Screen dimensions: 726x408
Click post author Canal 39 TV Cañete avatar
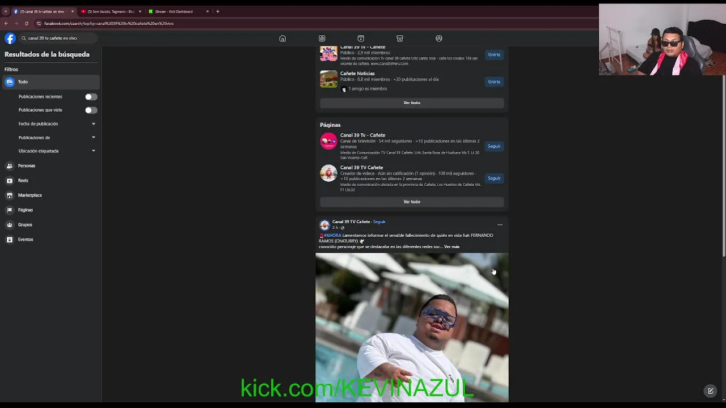point(324,225)
